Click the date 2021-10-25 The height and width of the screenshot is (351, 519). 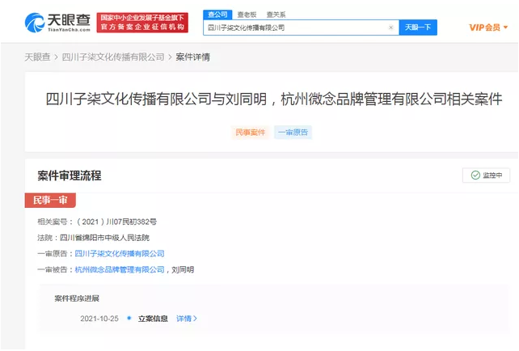click(99, 319)
